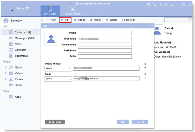Click the gmail.com email text field
Viewport: 195px width, 132px height.
tap(106, 78)
